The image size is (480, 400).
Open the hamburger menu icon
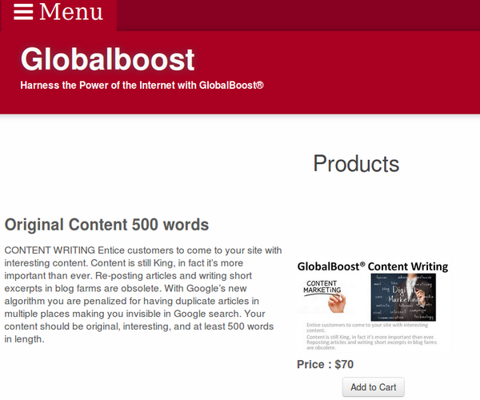tap(23, 12)
